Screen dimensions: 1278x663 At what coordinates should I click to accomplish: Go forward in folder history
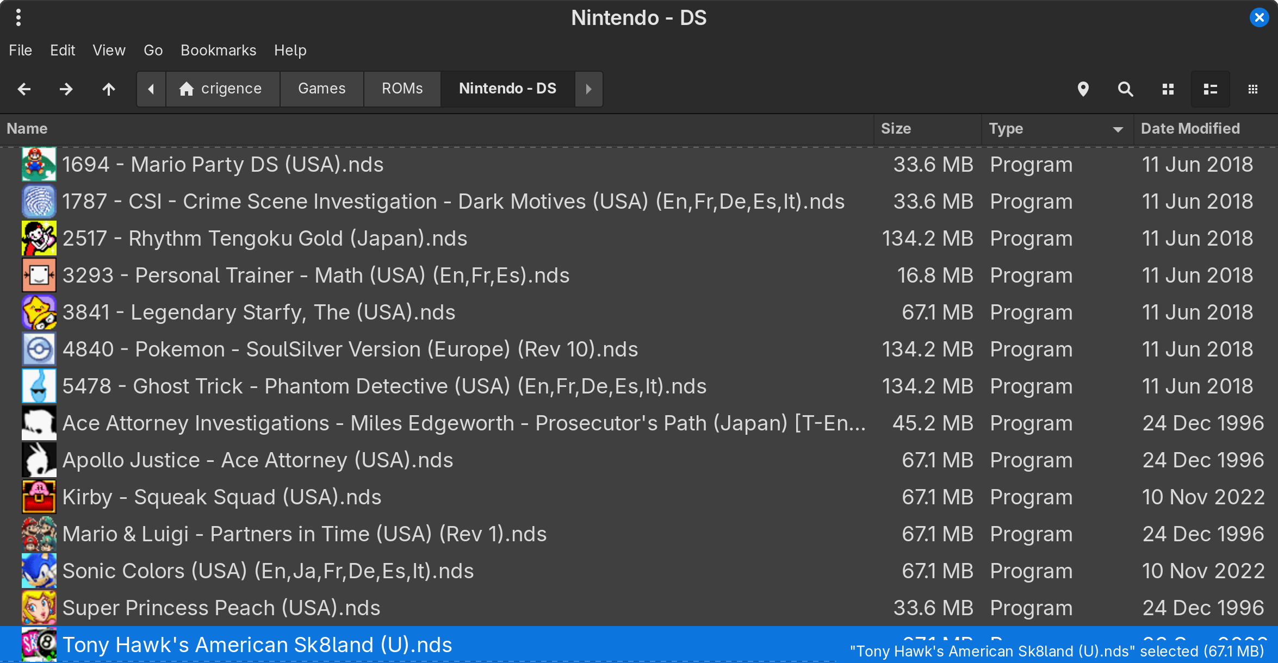[x=66, y=89]
